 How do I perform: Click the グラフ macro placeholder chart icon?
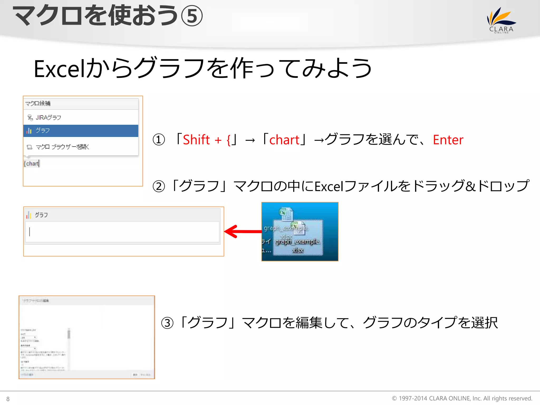(29, 215)
